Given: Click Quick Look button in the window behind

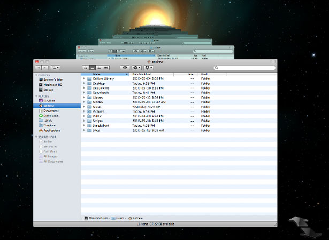Looking at the screenshot, I should coord(135,51).
